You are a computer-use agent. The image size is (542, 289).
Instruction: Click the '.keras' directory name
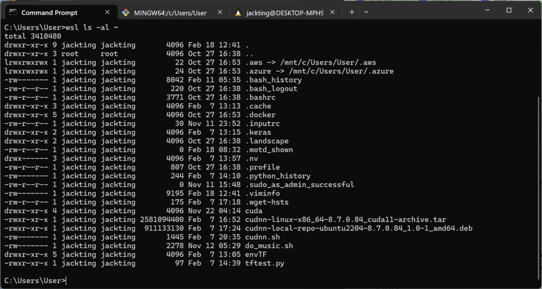pos(258,132)
